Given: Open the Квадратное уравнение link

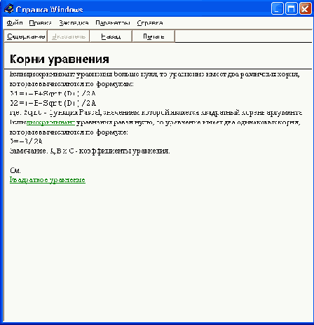Looking at the screenshot, I should 48,180.
